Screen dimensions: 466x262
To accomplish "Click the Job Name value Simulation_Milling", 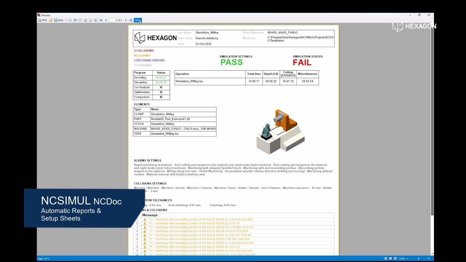I will coord(207,33).
